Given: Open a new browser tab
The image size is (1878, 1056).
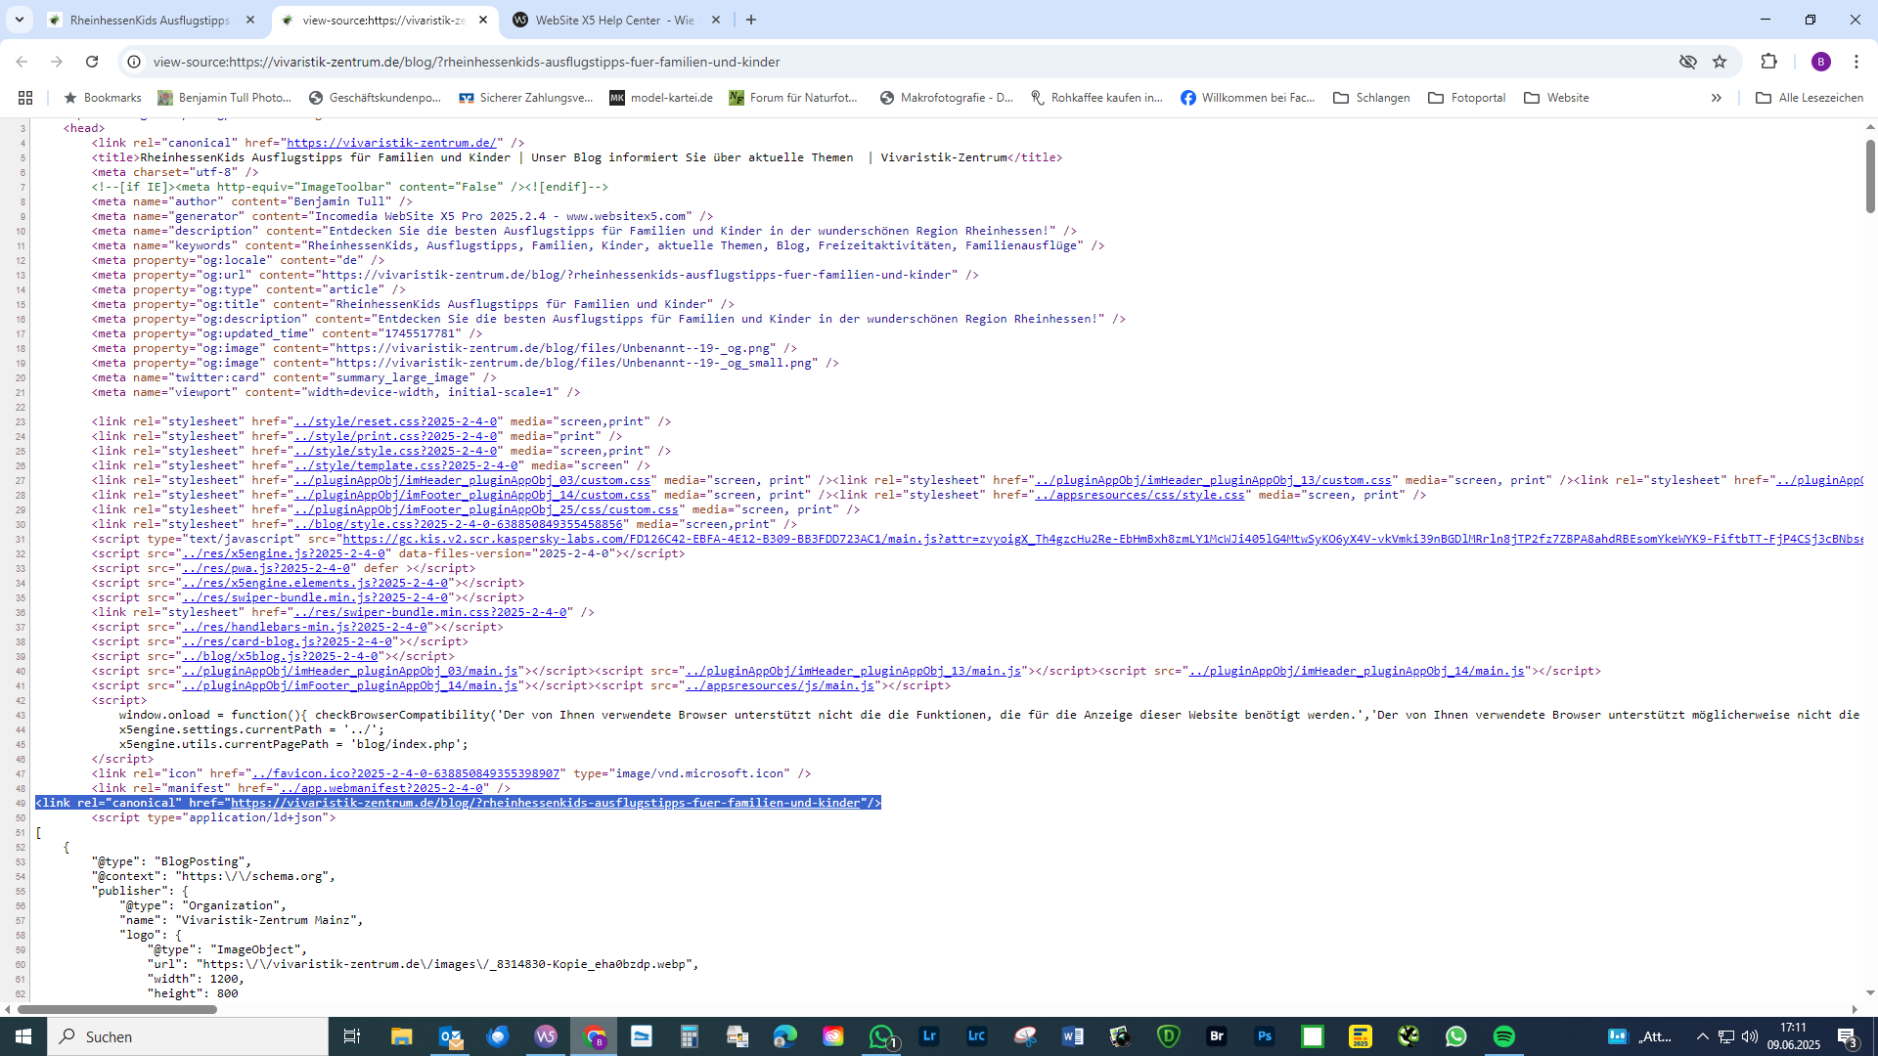Looking at the screenshot, I should [x=751, y=20].
